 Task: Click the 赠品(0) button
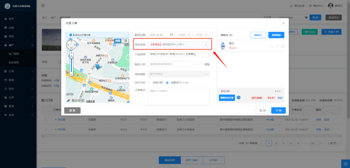coord(258,35)
